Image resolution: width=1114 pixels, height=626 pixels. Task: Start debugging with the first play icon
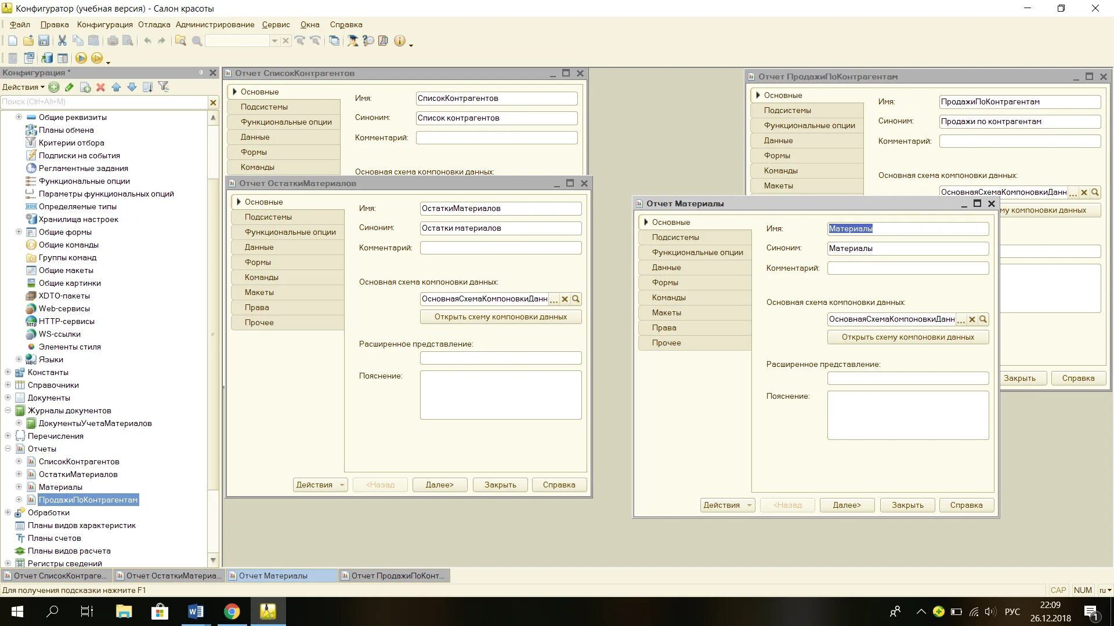point(81,58)
